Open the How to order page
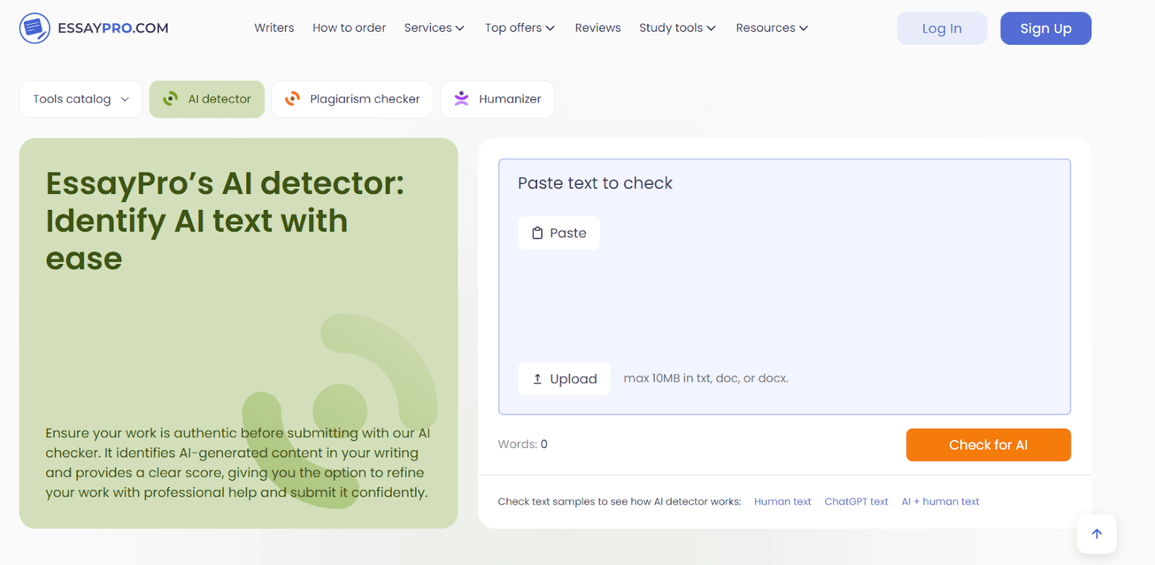This screenshot has width=1155, height=565. click(x=349, y=28)
